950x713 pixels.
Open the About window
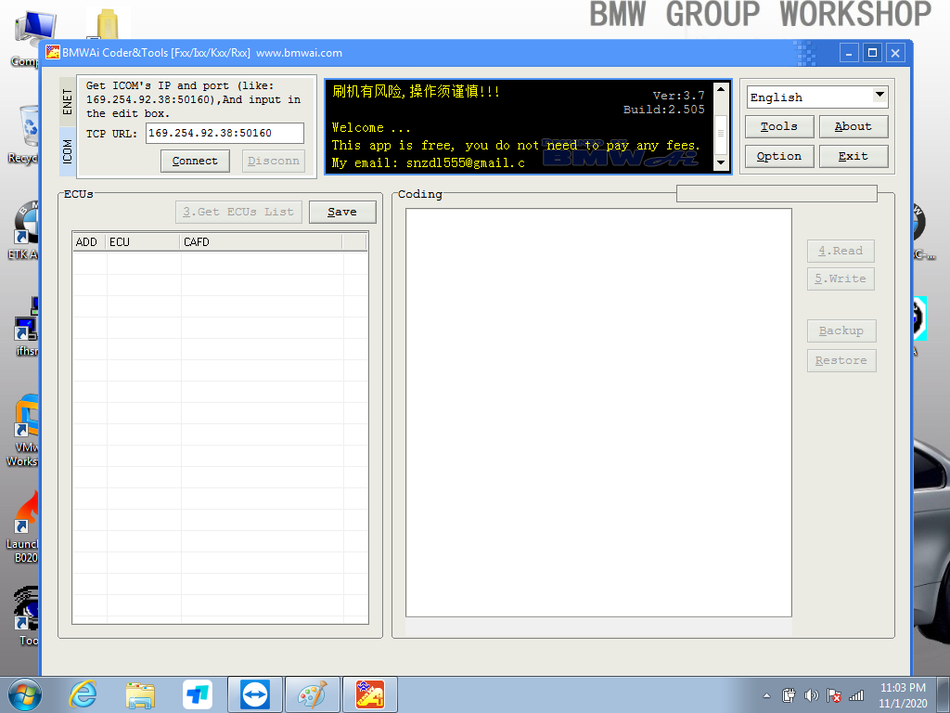[x=853, y=126]
